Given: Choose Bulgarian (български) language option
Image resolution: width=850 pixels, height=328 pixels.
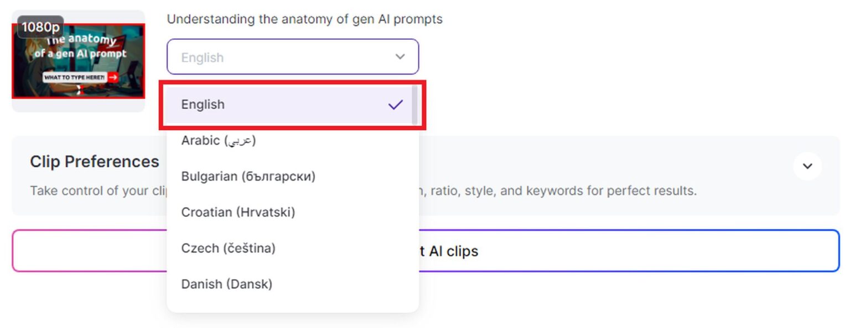Looking at the screenshot, I should pos(248,176).
